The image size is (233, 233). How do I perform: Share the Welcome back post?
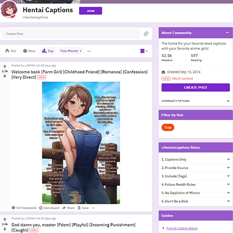(68, 208)
